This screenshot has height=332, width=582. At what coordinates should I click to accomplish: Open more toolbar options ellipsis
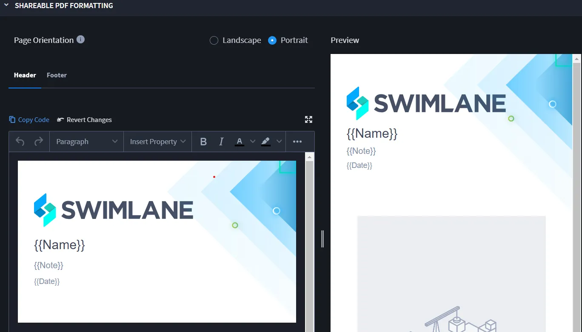tap(297, 142)
